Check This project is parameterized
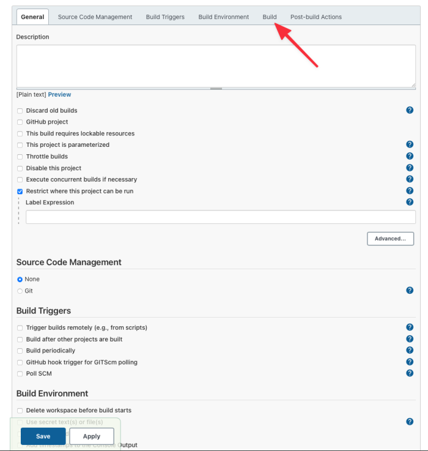The image size is (428, 451). [x=20, y=145]
